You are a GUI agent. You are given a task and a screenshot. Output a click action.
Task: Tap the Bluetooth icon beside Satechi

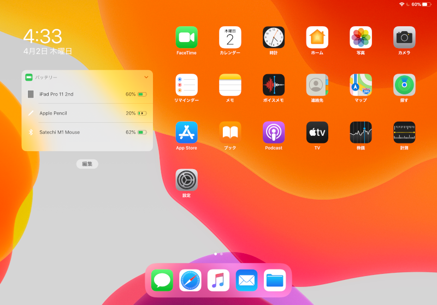[x=31, y=132]
